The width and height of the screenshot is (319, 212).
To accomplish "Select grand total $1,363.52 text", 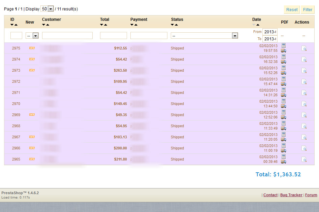I will [278, 174].
